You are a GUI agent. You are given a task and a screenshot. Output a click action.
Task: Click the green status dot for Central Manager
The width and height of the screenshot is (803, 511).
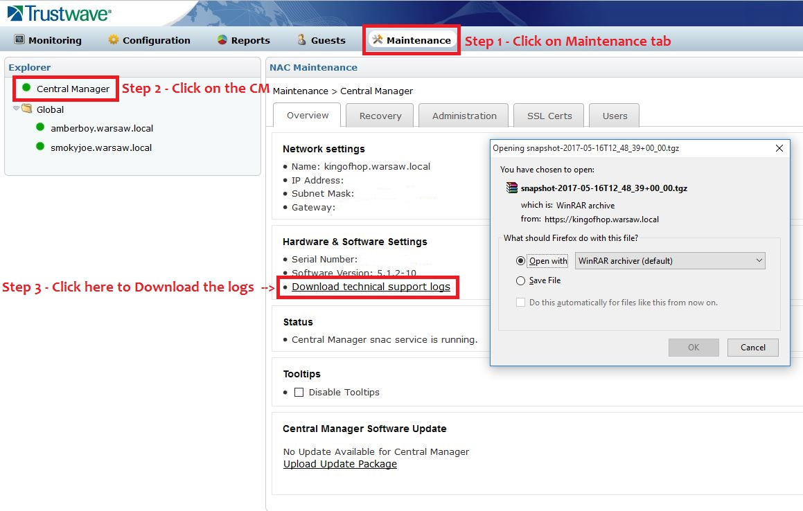(x=26, y=88)
